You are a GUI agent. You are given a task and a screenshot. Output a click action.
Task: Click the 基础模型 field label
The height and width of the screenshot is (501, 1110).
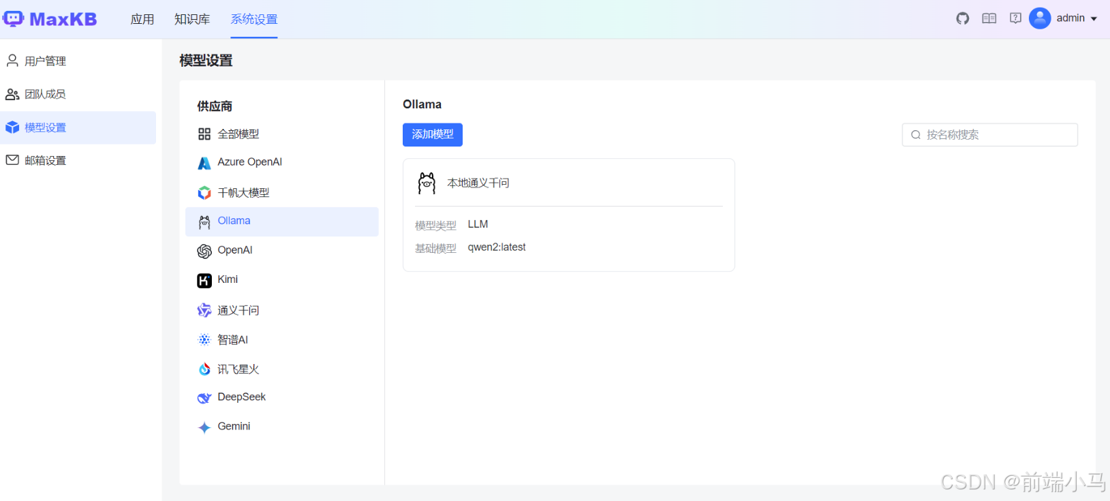pos(435,249)
